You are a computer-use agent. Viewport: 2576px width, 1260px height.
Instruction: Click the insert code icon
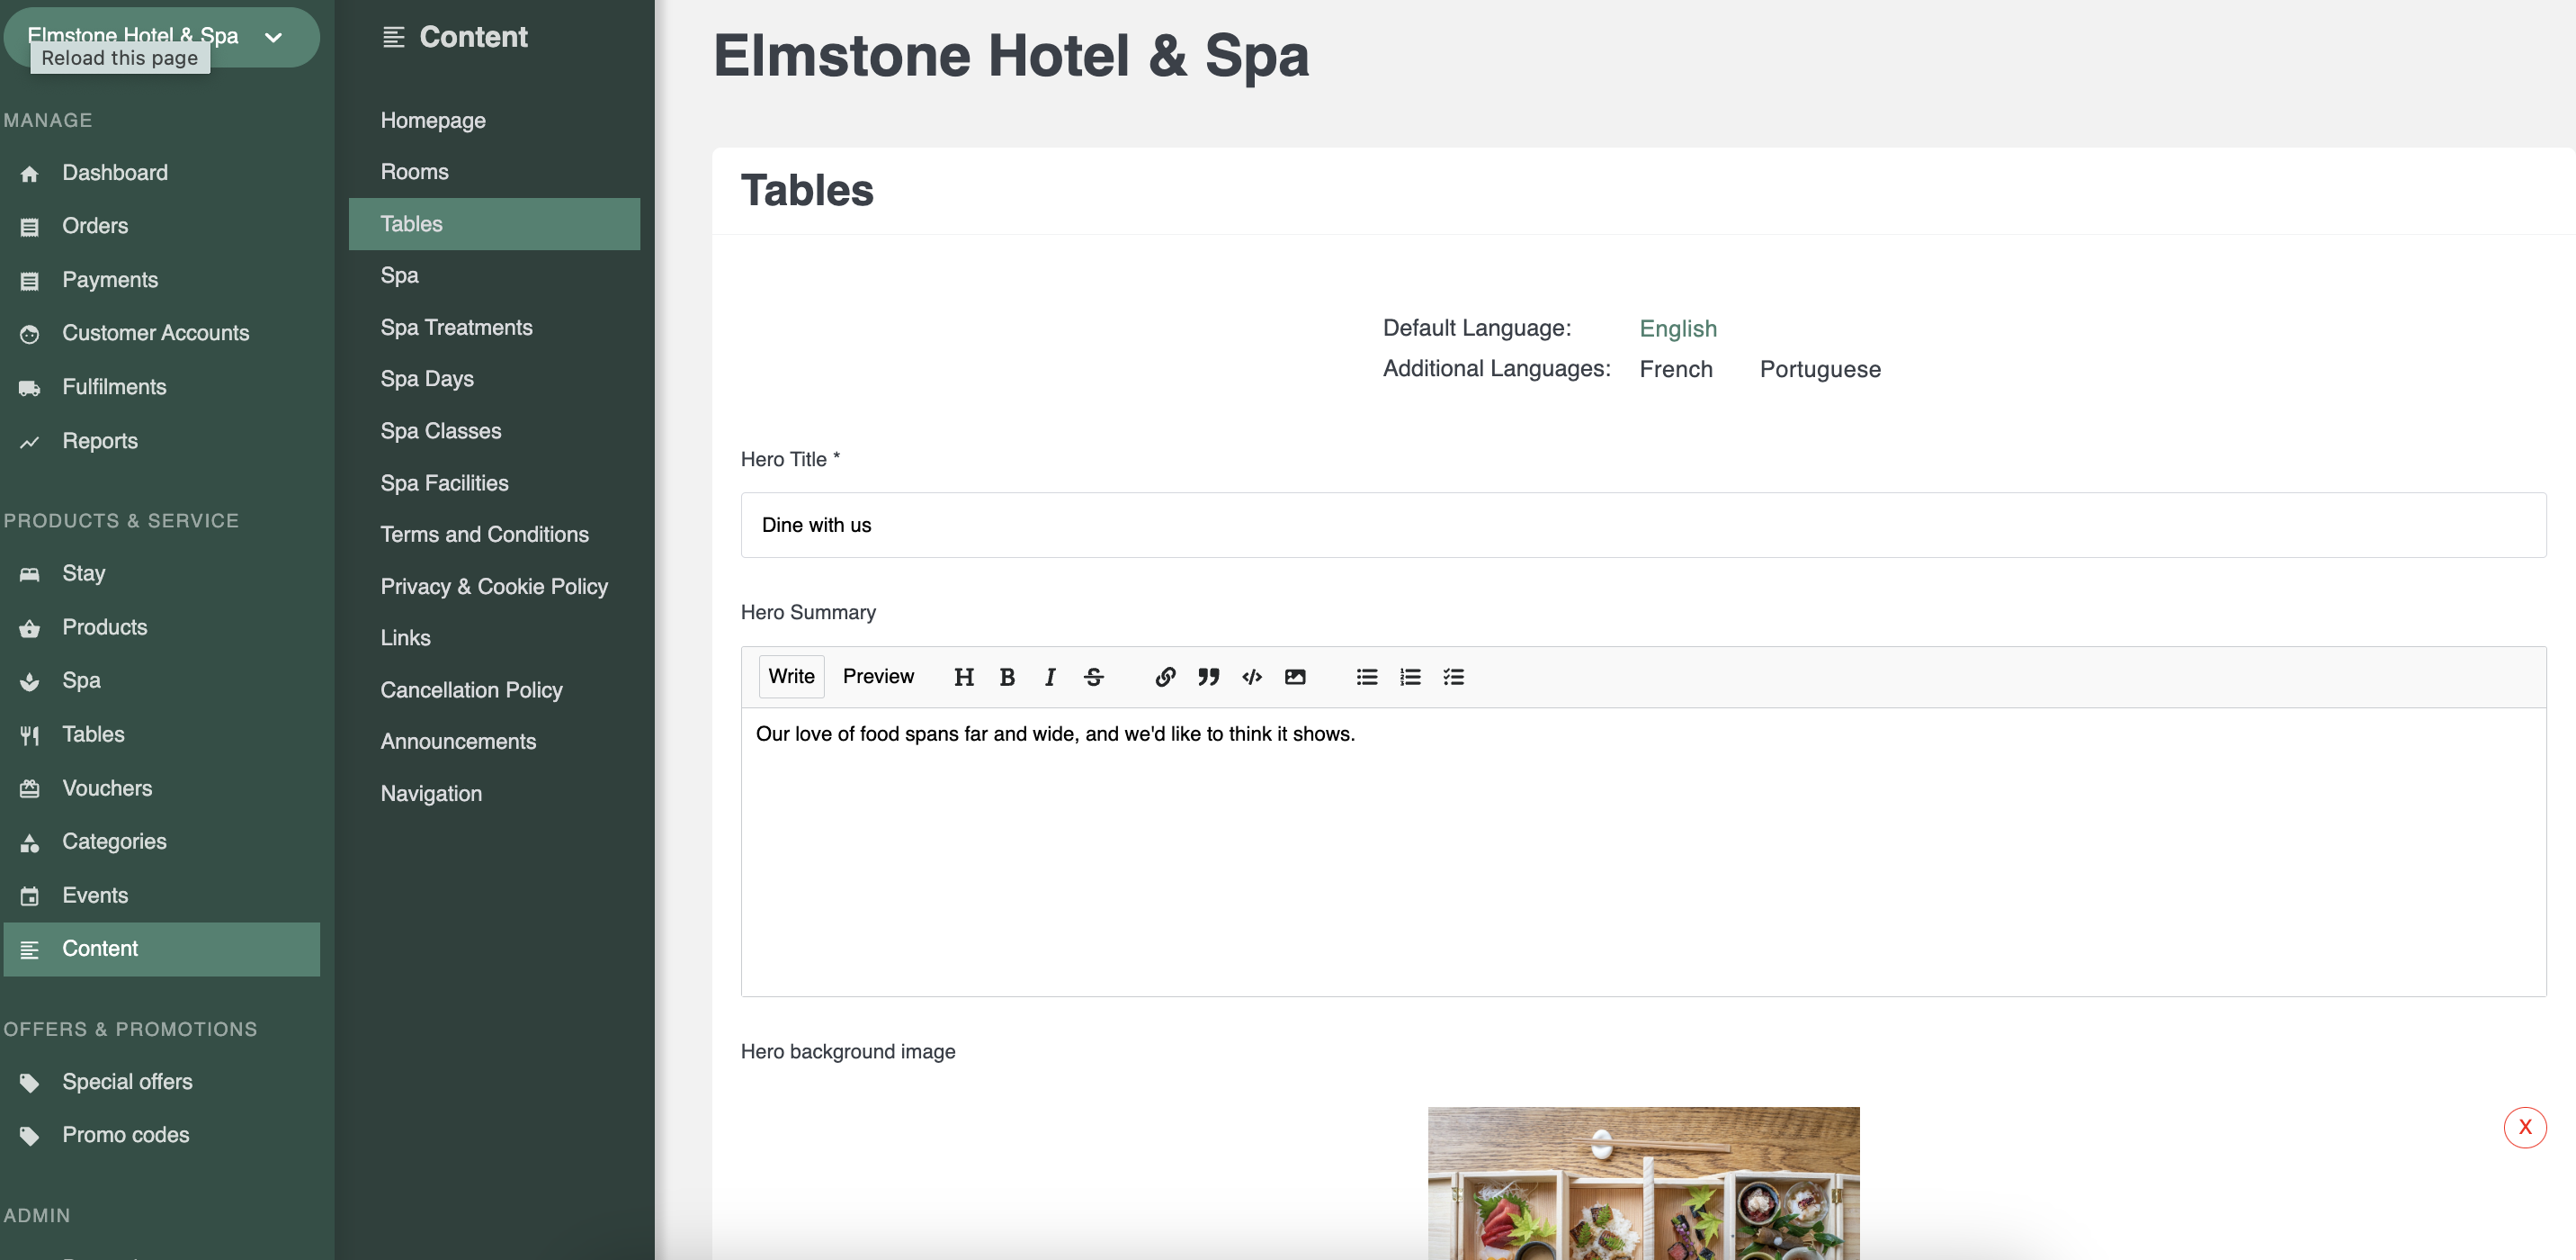1251,678
